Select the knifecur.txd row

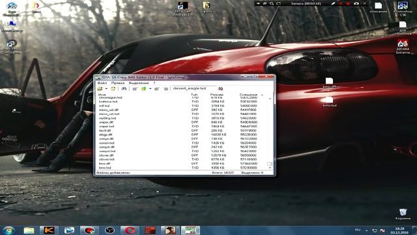[x=182, y=102]
